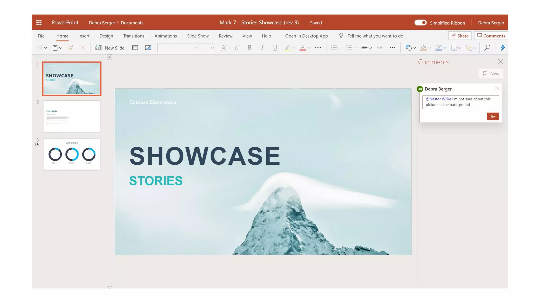This screenshot has height=303, width=540.
Task: Click the Format Painter icon
Action: 70,48
